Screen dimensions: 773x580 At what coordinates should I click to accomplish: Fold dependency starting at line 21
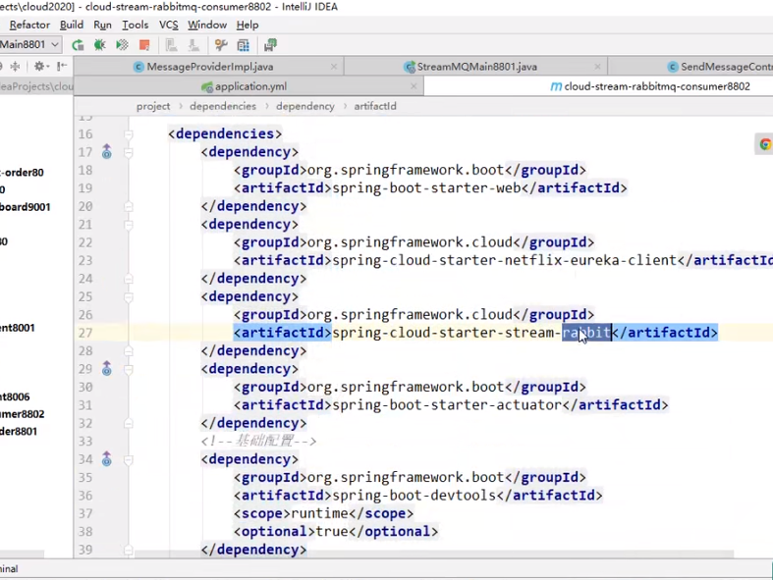[128, 225]
